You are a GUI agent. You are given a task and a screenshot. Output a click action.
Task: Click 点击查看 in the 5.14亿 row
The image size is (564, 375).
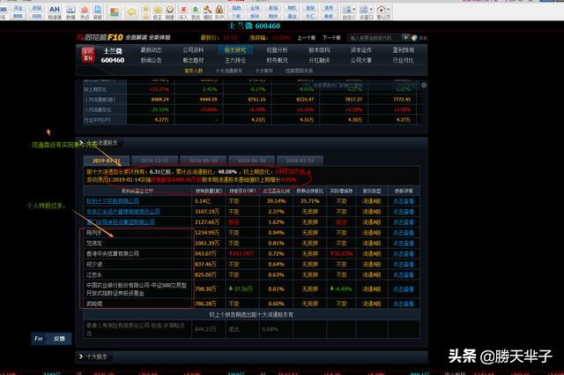404,201
